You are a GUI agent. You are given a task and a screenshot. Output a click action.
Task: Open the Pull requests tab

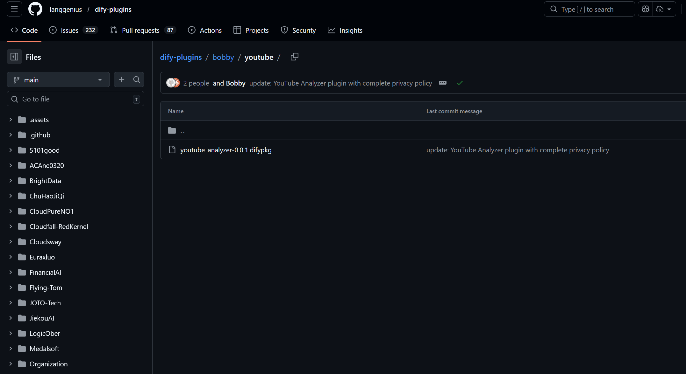point(143,30)
